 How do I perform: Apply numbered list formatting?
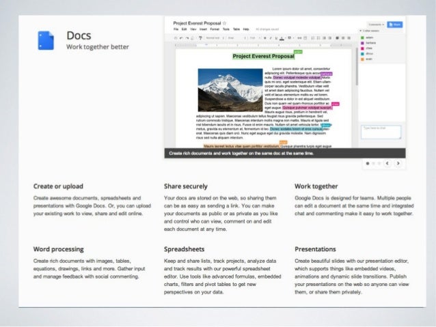(x=313, y=38)
